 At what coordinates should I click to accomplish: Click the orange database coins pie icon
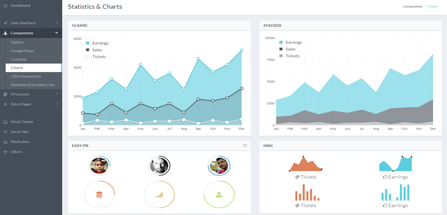coord(99,195)
